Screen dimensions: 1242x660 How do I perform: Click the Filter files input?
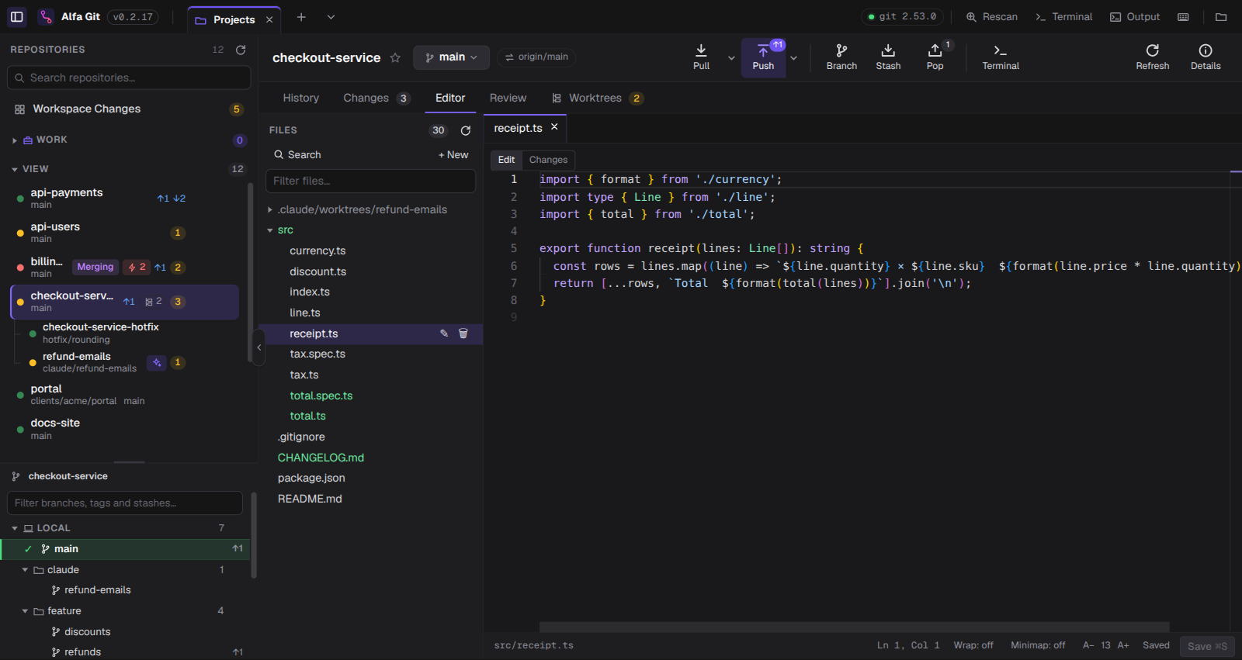click(370, 181)
